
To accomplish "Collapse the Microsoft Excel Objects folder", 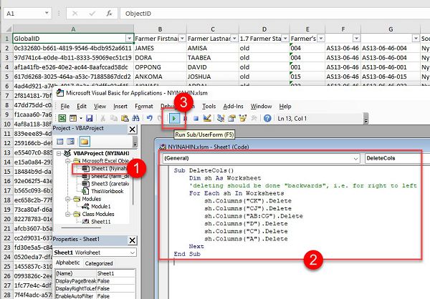I will click(x=67, y=161).
